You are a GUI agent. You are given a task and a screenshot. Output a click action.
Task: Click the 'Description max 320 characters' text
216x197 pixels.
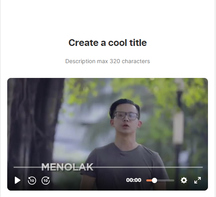point(107,61)
